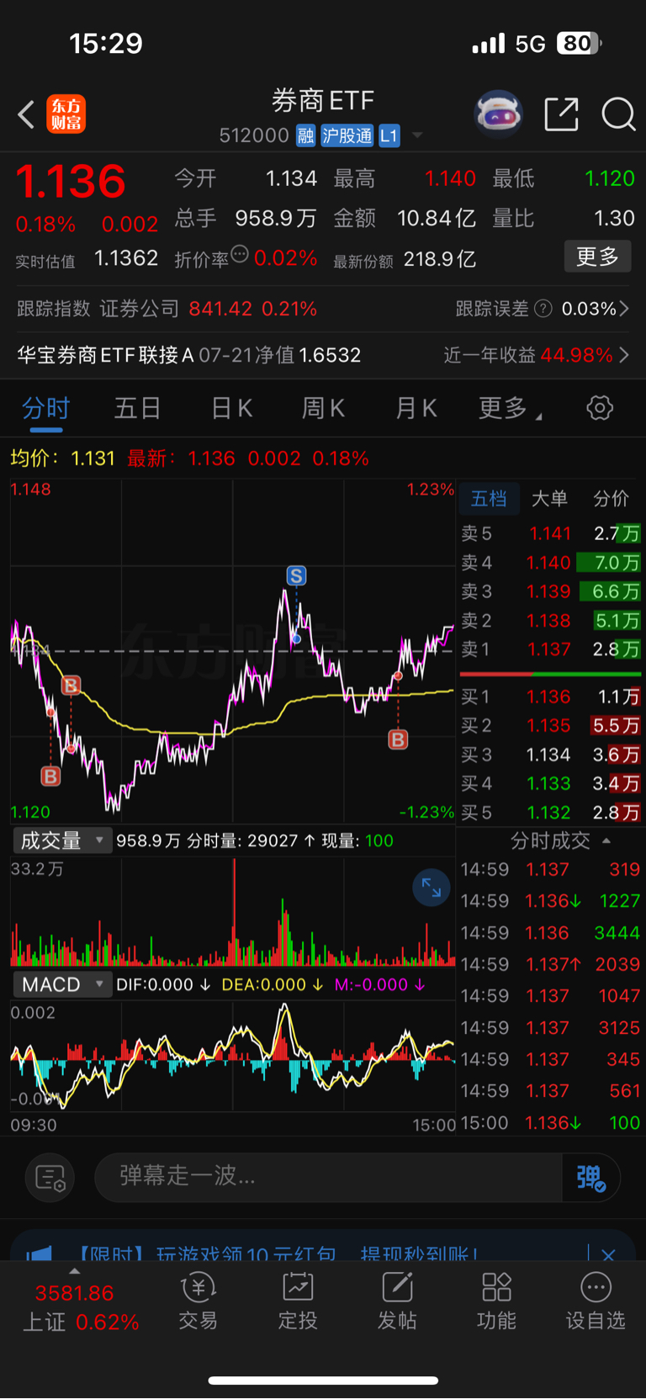This screenshot has height=1399, width=646.
Task: Tap the 3444 volume trade record
Action: [x=550, y=933]
